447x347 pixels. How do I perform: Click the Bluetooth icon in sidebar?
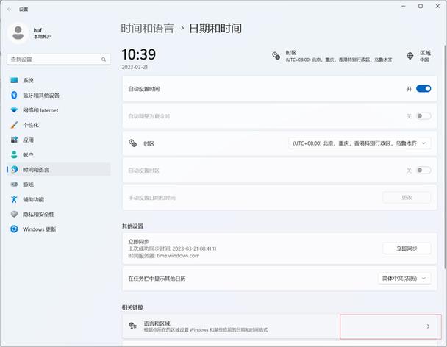[14, 95]
